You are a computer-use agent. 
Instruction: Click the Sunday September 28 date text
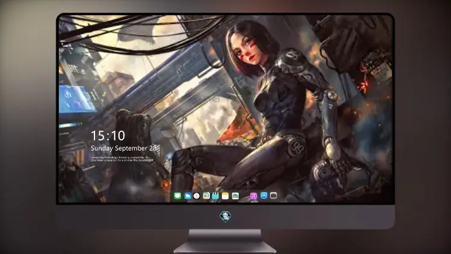(124, 148)
